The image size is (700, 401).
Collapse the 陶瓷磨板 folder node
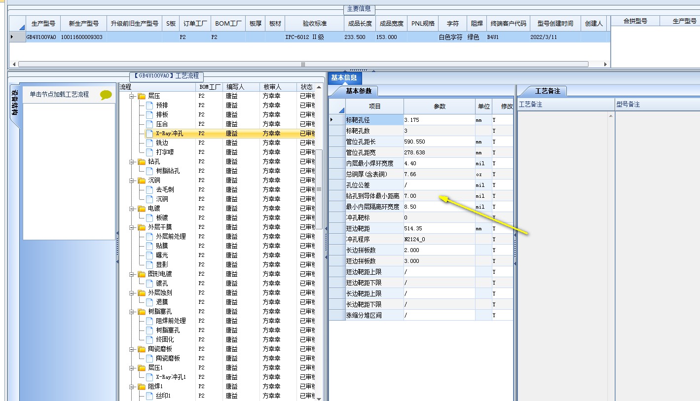132,349
